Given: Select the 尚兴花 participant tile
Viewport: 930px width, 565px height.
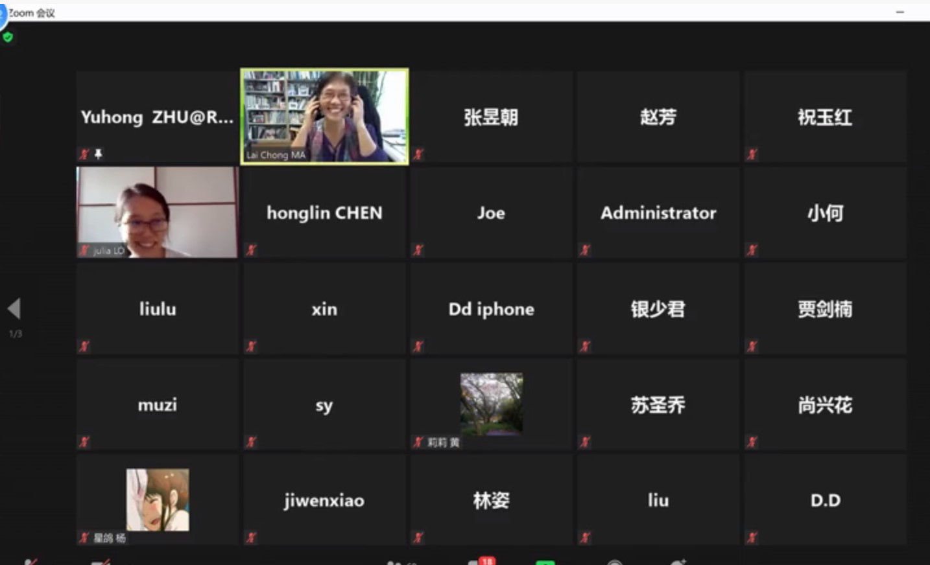Looking at the screenshot, I should (x=825, y=405).
